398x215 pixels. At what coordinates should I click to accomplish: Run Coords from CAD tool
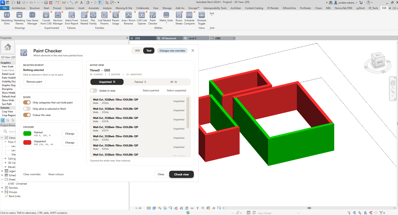coord(46,18)
